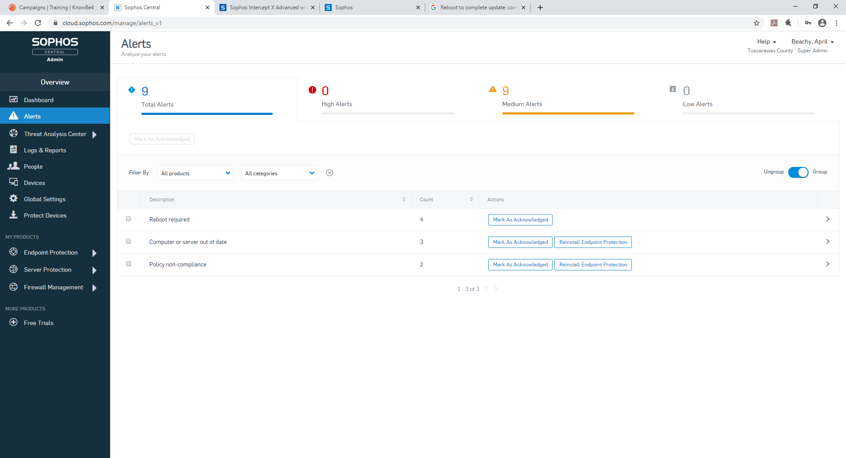Click the orange Medium Alerts warning icon

click(x=493, y=89)
